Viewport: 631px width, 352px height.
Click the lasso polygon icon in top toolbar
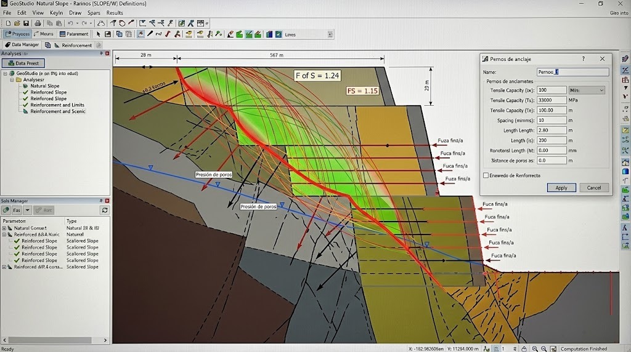click(101, 23)
